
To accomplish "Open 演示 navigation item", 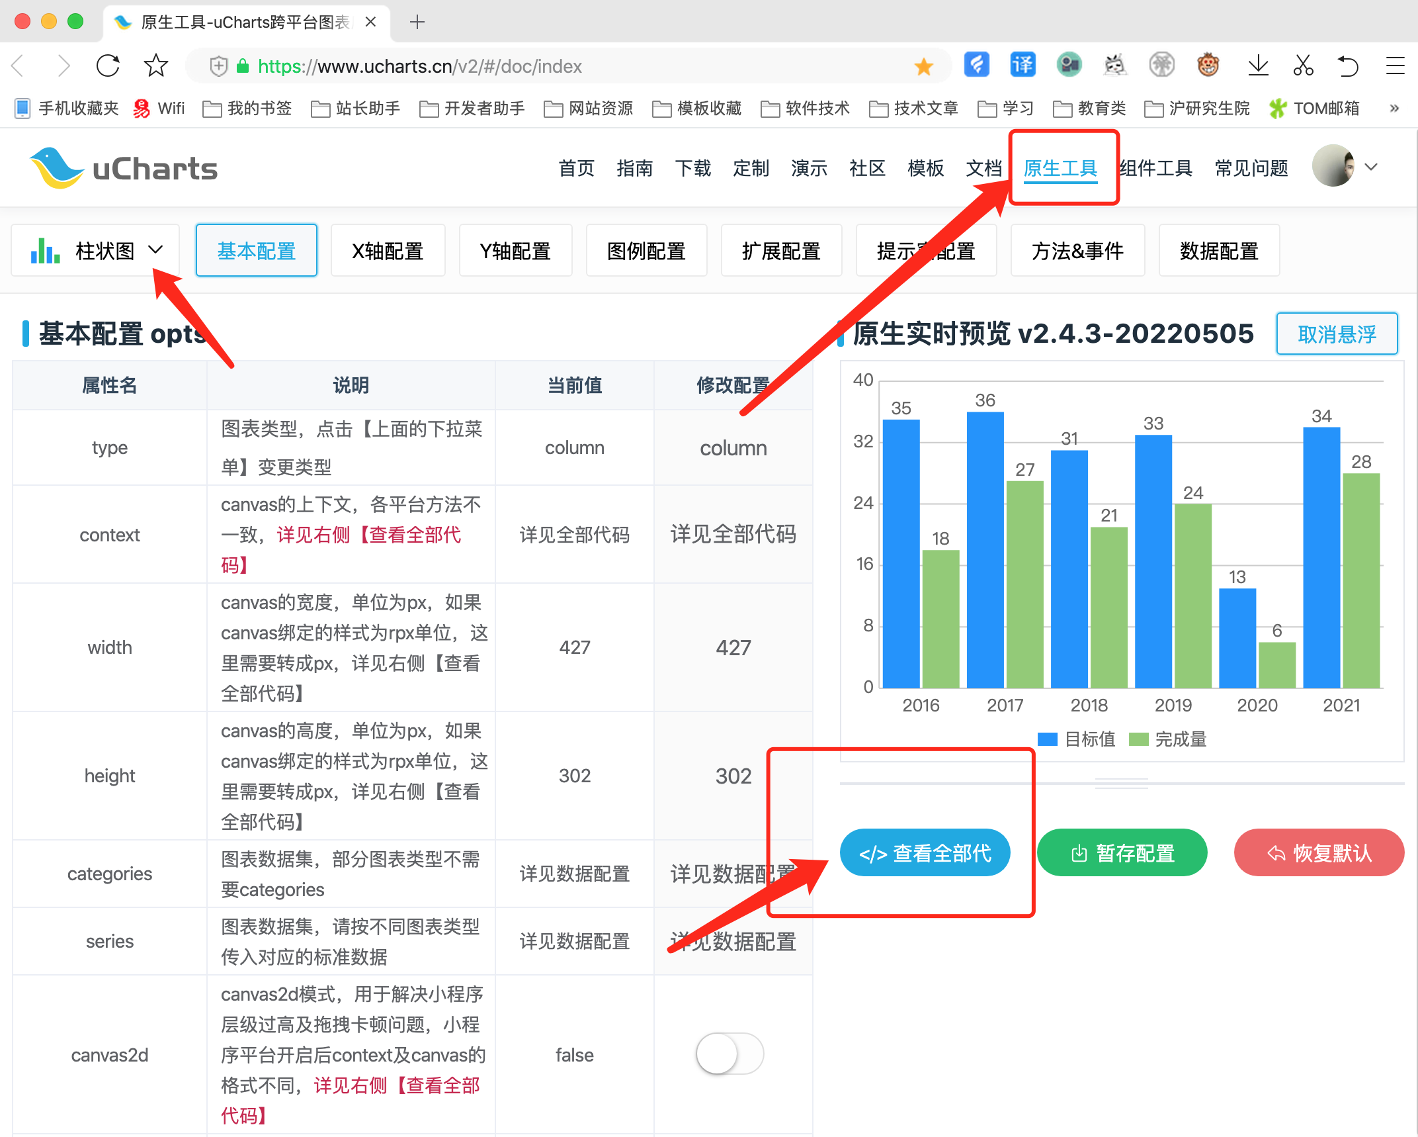I will (x=809, y=168).
